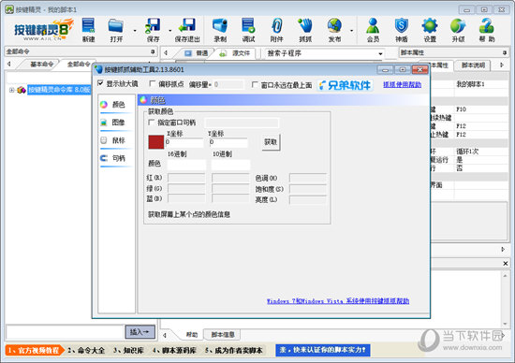515x363 pixels.
Task: Pin the 全部命令 panel
Action: click(x=153, y=51)
